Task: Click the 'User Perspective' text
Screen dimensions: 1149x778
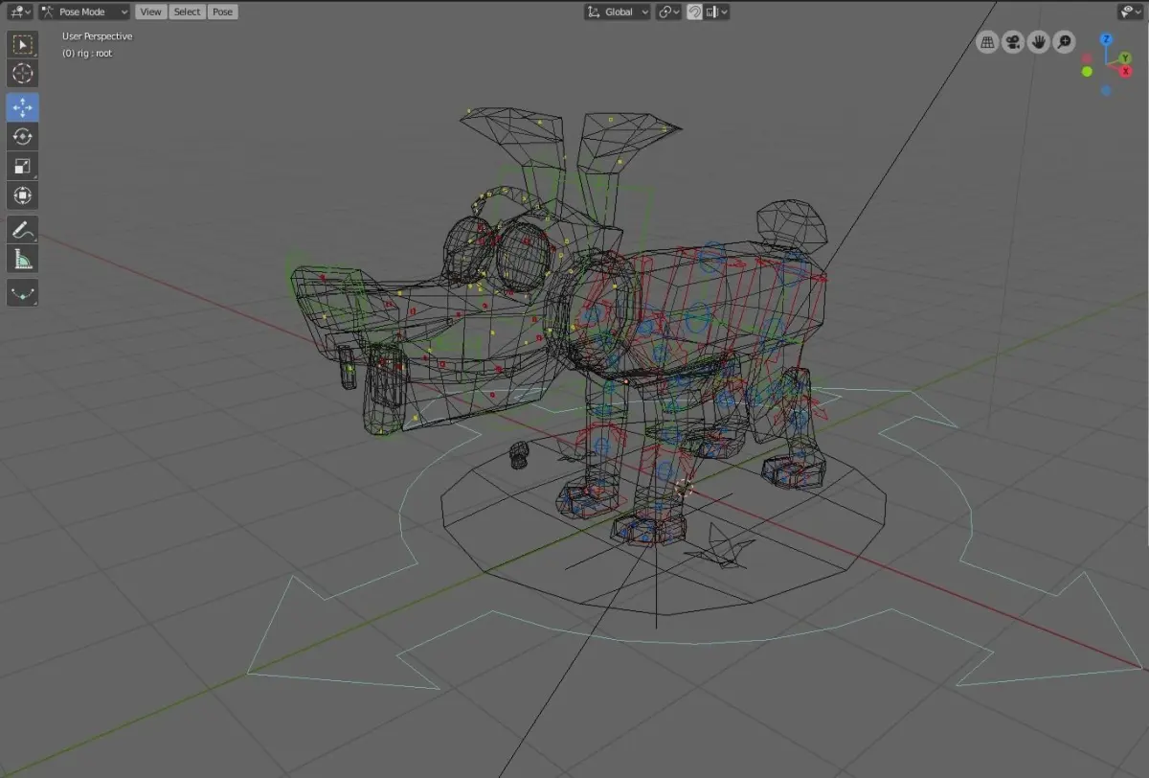Action: [x=98, y=36]
